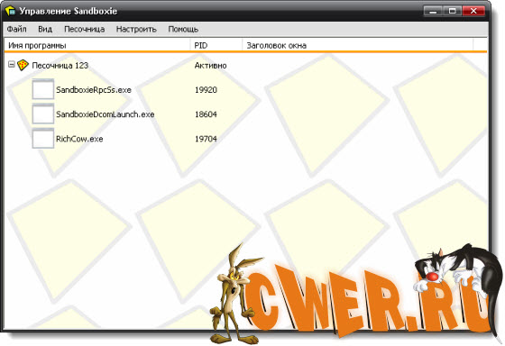Click PID value 18604

point(206,114)
